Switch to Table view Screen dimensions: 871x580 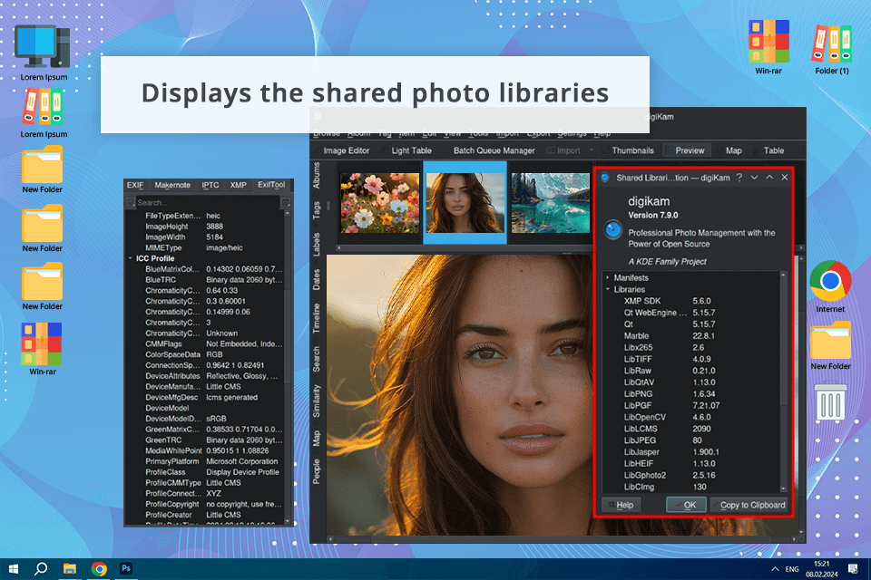click(768, 150)
